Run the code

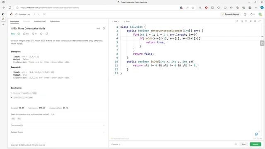[244, 144]
